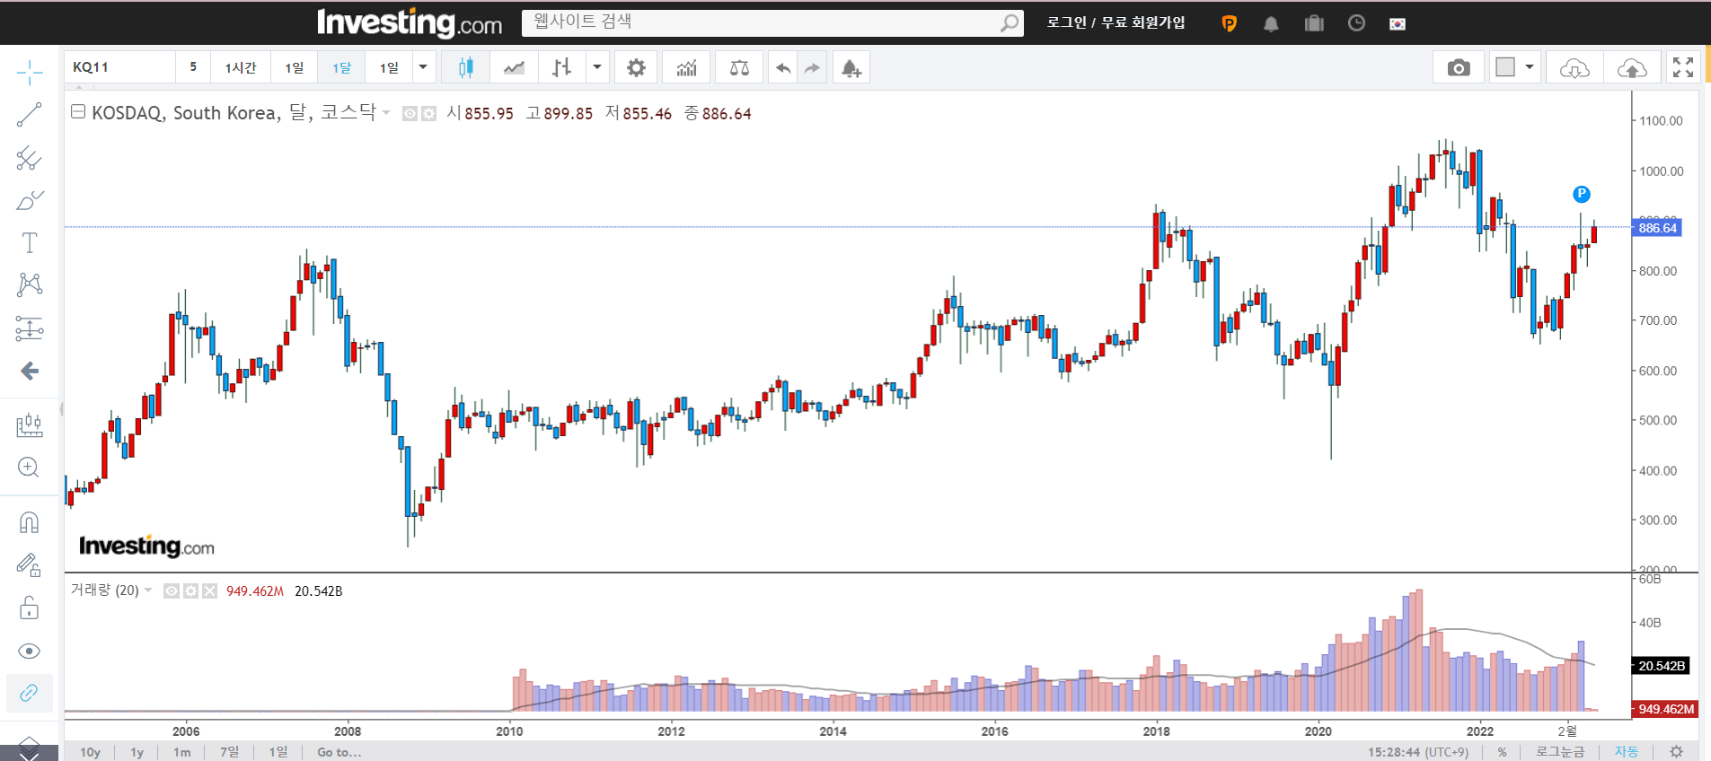Select chart layout square button

pyautogui.click(x=1505, y=67)
